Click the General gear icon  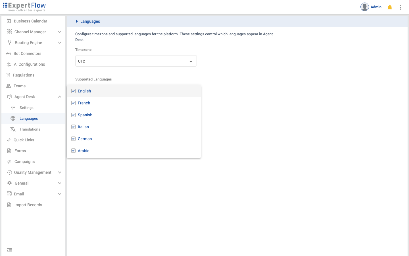click(x=9, y=183)
